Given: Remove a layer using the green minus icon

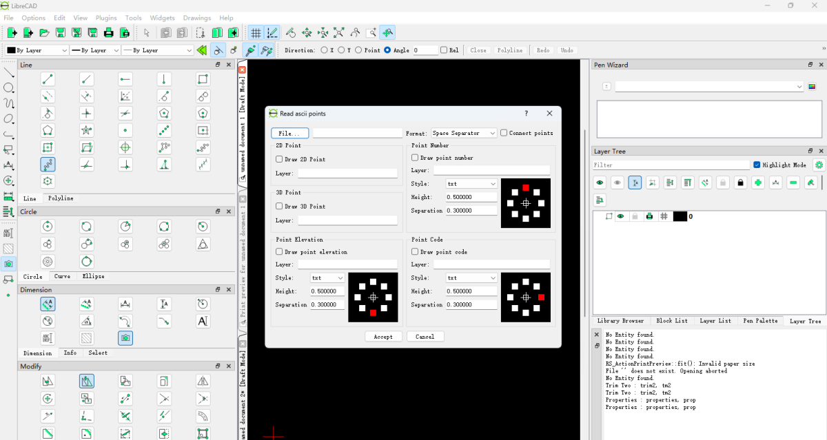Looking at the screenshot, I should point(794,182).
